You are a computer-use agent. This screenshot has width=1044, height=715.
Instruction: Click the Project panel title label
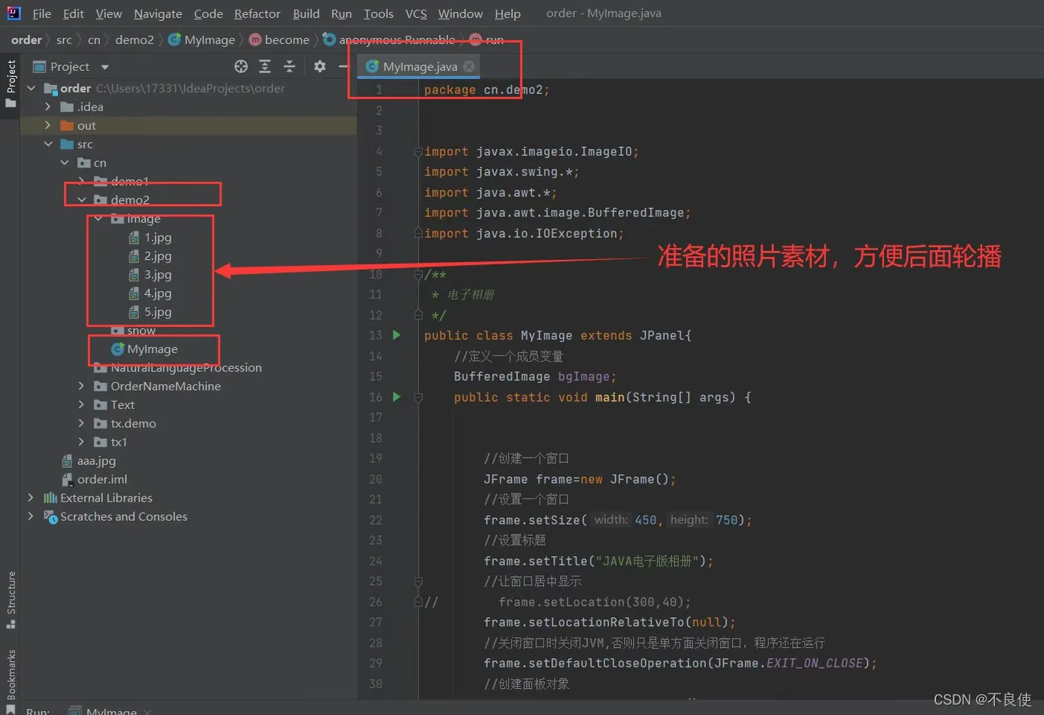[69, 66]
